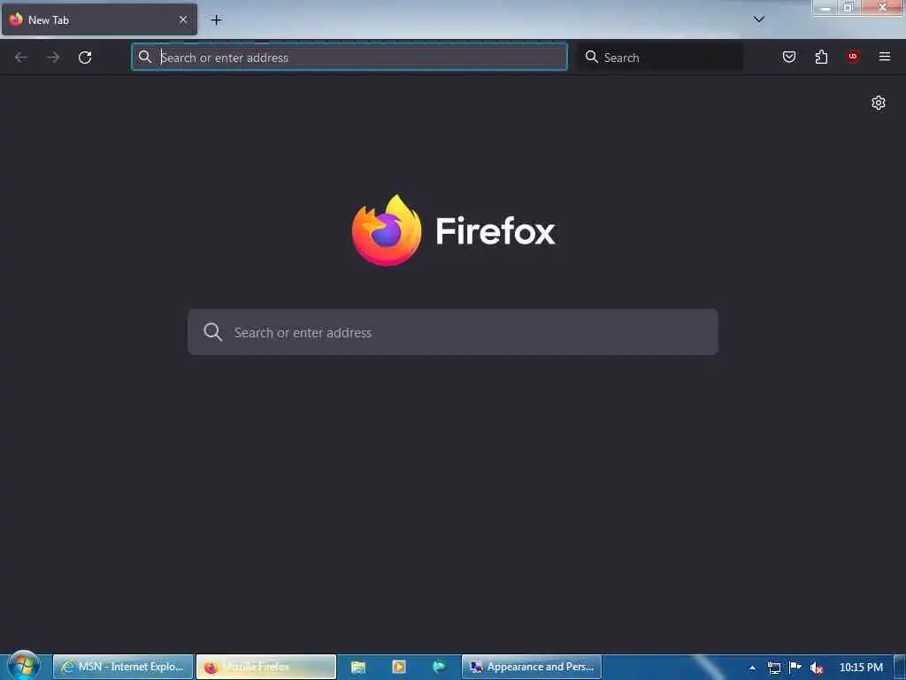Open the Firefox hamburger menu
This screenshot has width=906, height=680.
(x=885, y=57)
